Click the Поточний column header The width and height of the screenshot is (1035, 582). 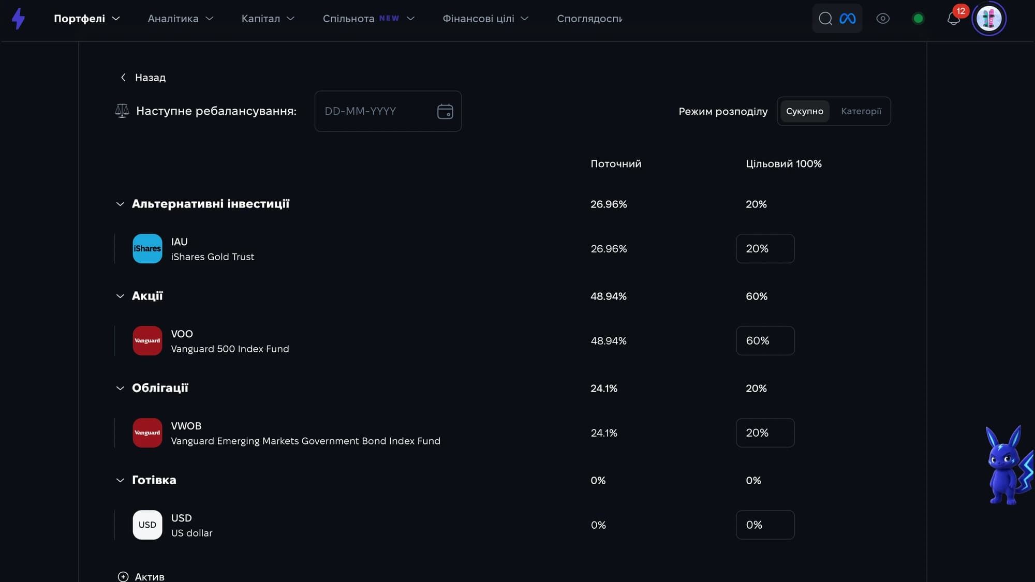(616, 164)
